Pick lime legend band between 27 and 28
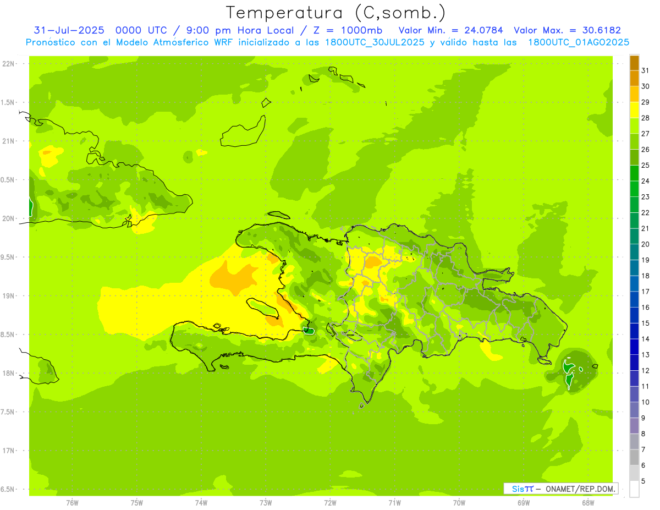The width and height of the screenshot is (660, 510). point(634,125)
